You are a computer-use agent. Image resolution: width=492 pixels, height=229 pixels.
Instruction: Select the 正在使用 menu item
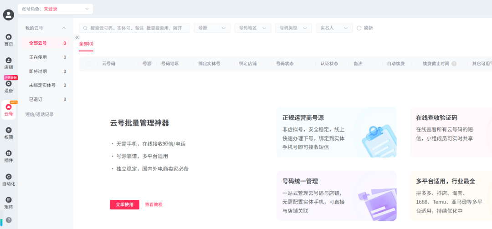(46, 57)
